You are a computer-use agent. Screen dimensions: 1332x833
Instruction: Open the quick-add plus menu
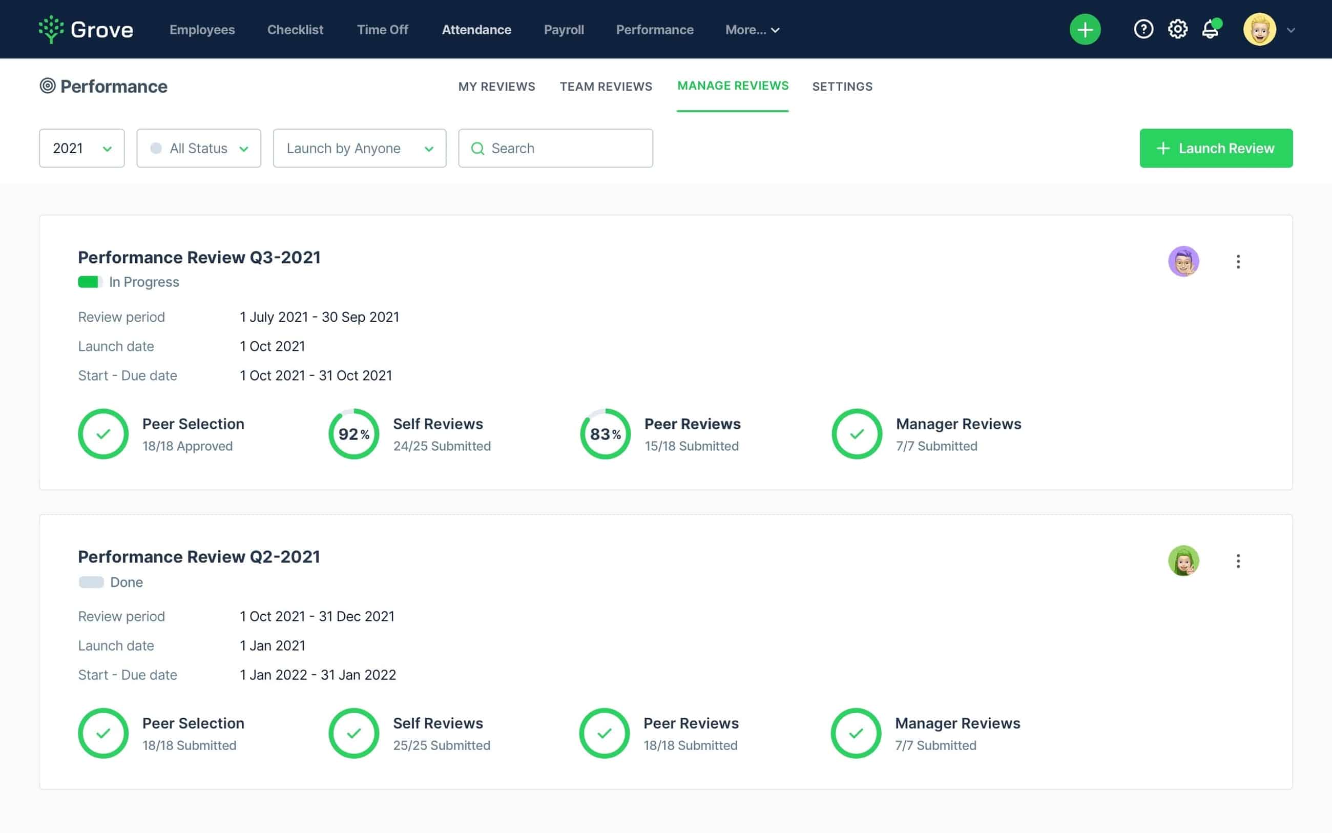1084,29
